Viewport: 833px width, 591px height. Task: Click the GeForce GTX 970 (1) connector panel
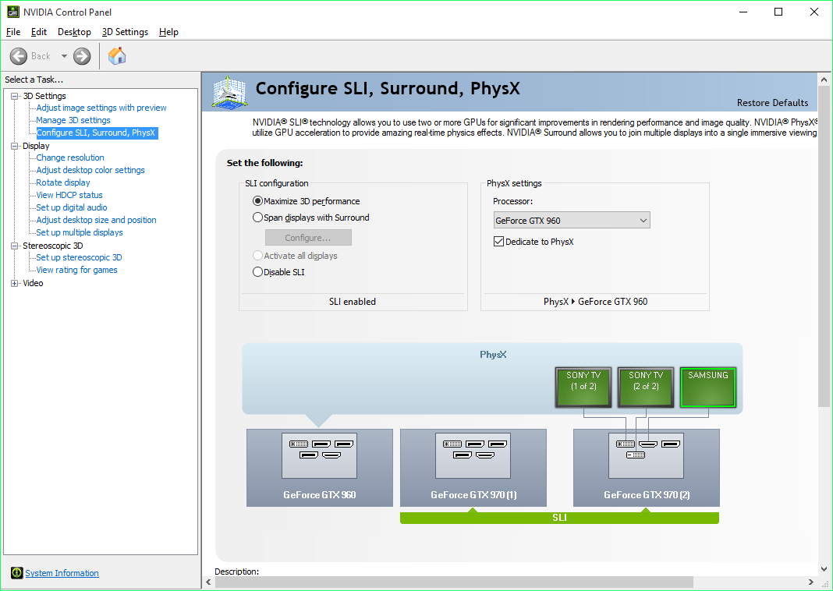click(473, 455)
